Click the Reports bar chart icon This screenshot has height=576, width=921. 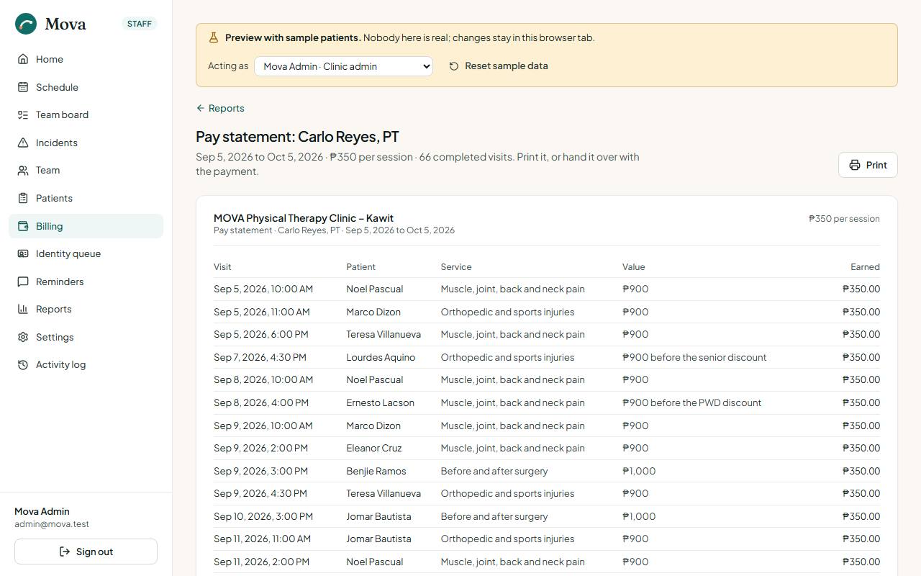coord(23,309)
